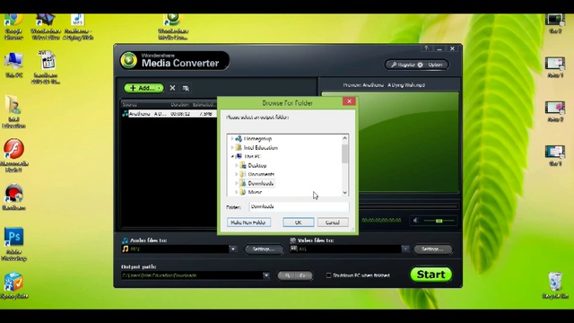The width and height of the screenshot is (574, 323).
Task: Confirm folder selection with OK
Action: pyautogui.click(x=298, y=223)
